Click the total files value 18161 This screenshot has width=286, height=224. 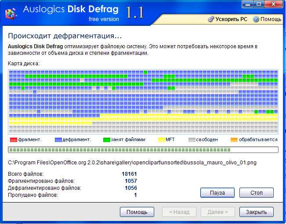[x=129, y=174]
